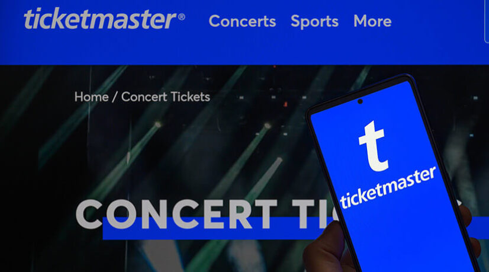
Task: Open the Concerts navigation menu
Action: click(242, 21)
